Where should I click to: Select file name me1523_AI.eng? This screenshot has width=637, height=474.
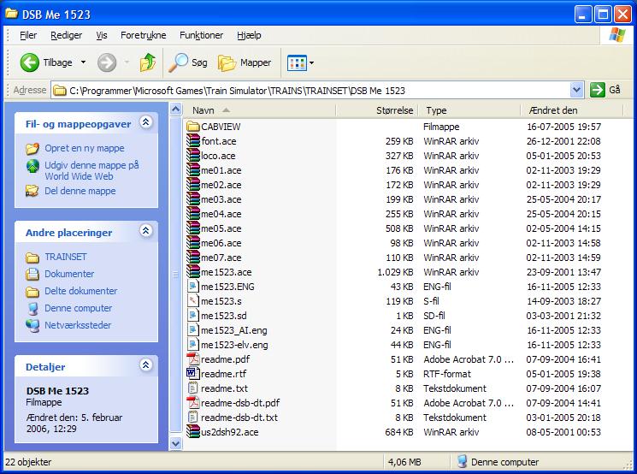point(234,330)
